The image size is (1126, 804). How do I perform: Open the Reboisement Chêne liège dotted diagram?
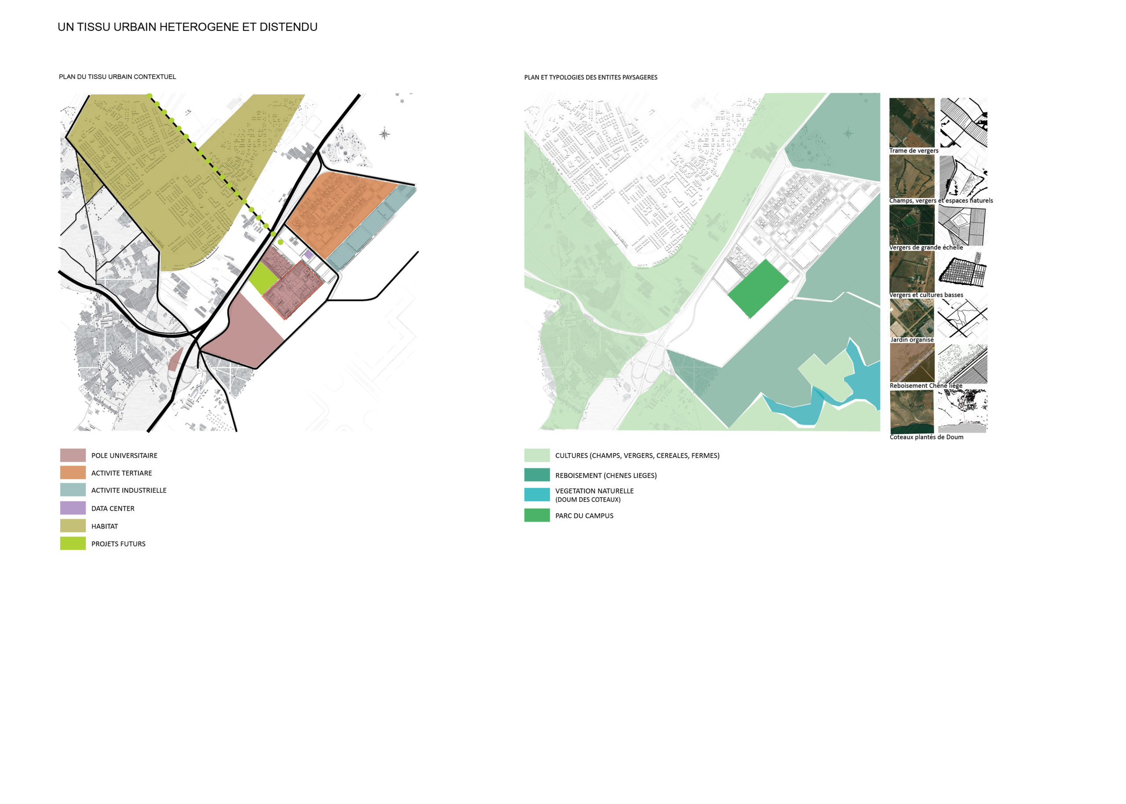pos(962,364)
